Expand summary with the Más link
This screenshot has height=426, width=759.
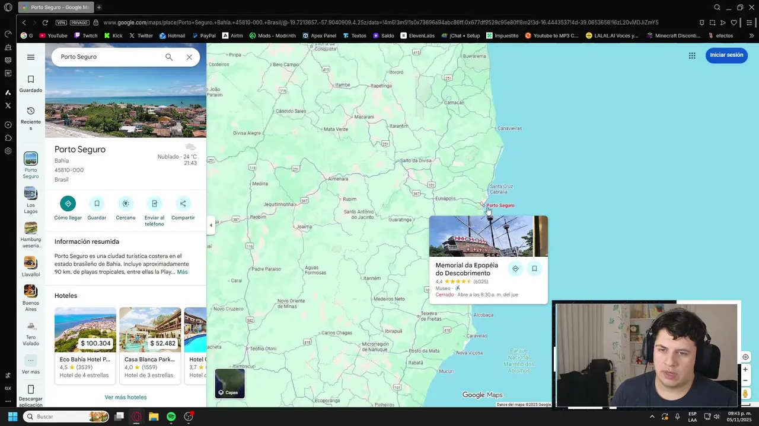point(182,272)
